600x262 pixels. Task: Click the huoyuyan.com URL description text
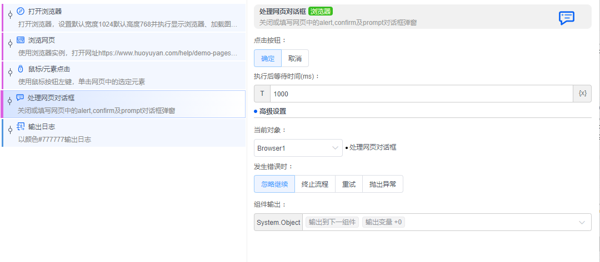point(128,53)
